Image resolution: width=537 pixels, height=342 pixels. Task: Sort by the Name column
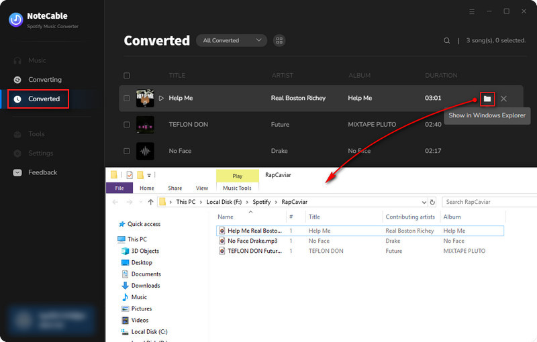(226, 217)
